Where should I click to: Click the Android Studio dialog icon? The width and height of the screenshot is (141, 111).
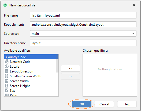[5, 5]
